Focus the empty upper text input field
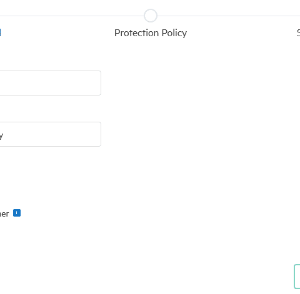 point(51,83)
